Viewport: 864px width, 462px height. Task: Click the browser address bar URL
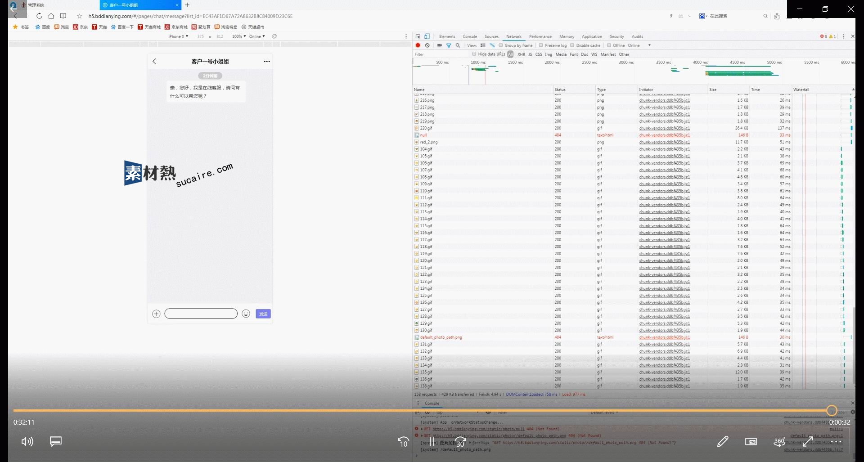tap(190, 16)
